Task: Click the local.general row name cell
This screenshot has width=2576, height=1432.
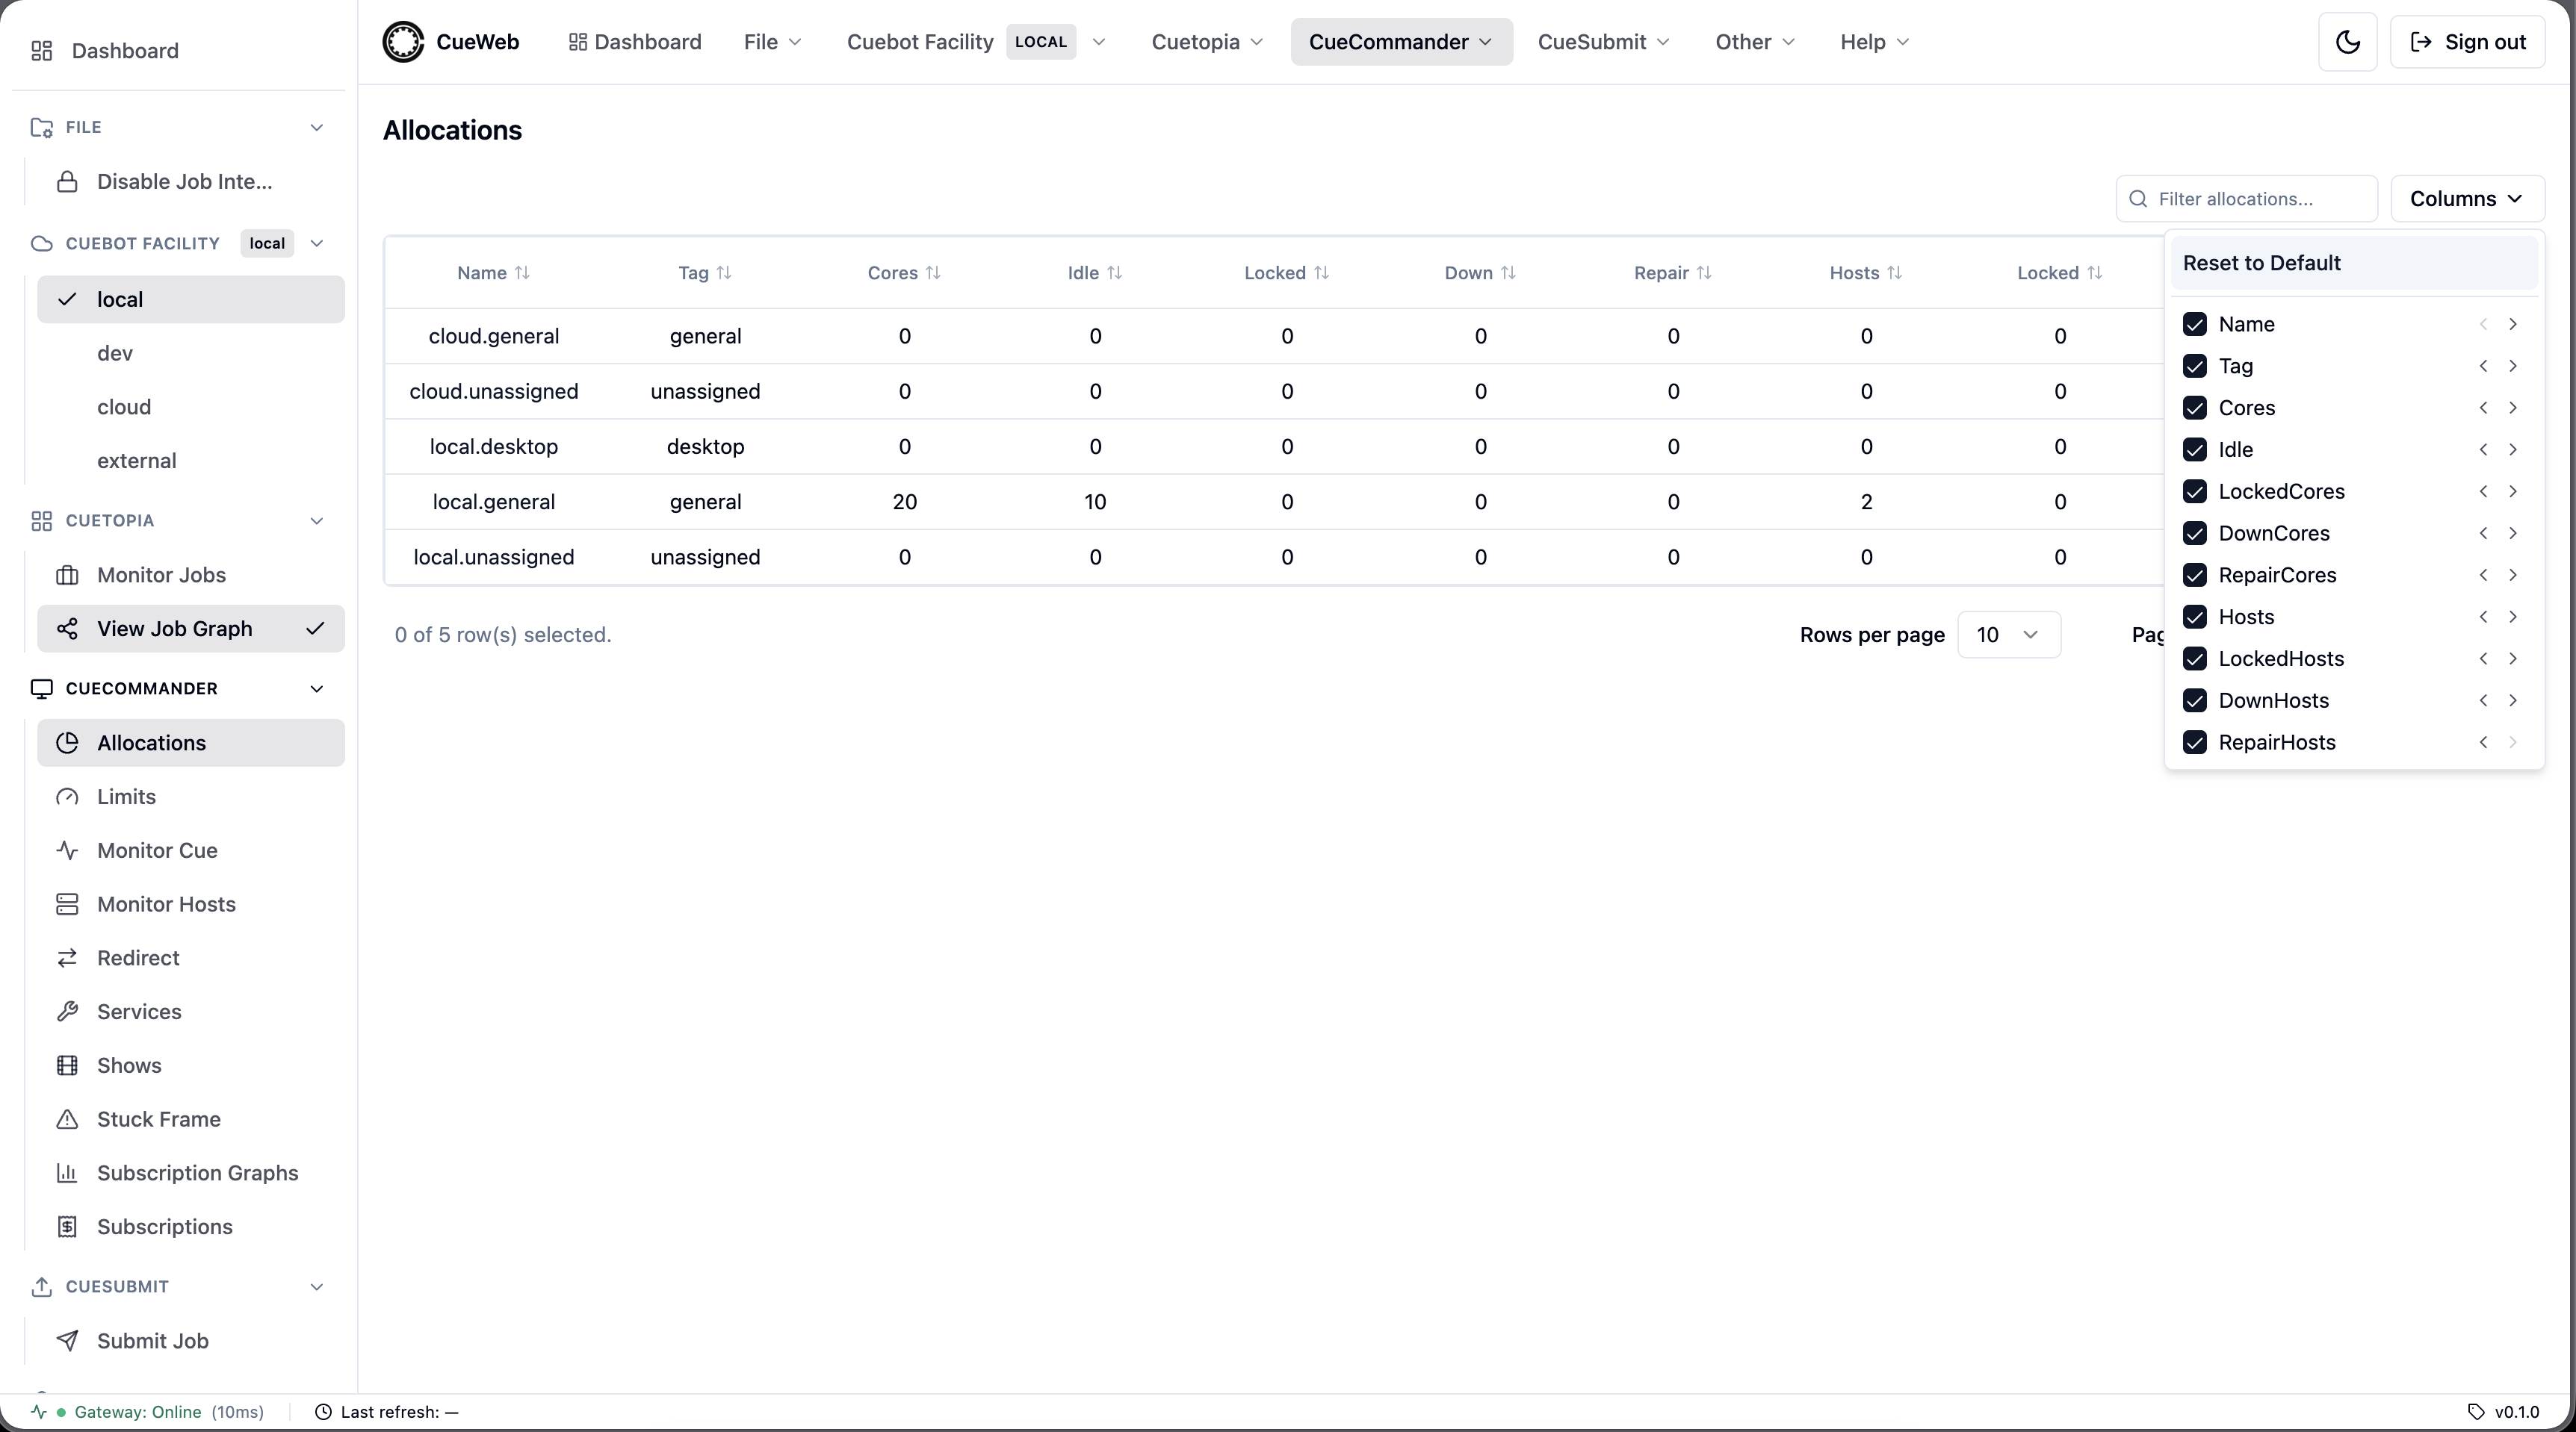Action: click(x=493, y=502)
